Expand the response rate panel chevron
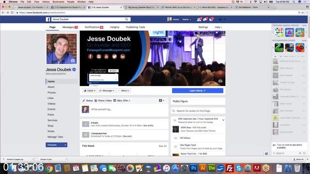 (x=223, y=120)
